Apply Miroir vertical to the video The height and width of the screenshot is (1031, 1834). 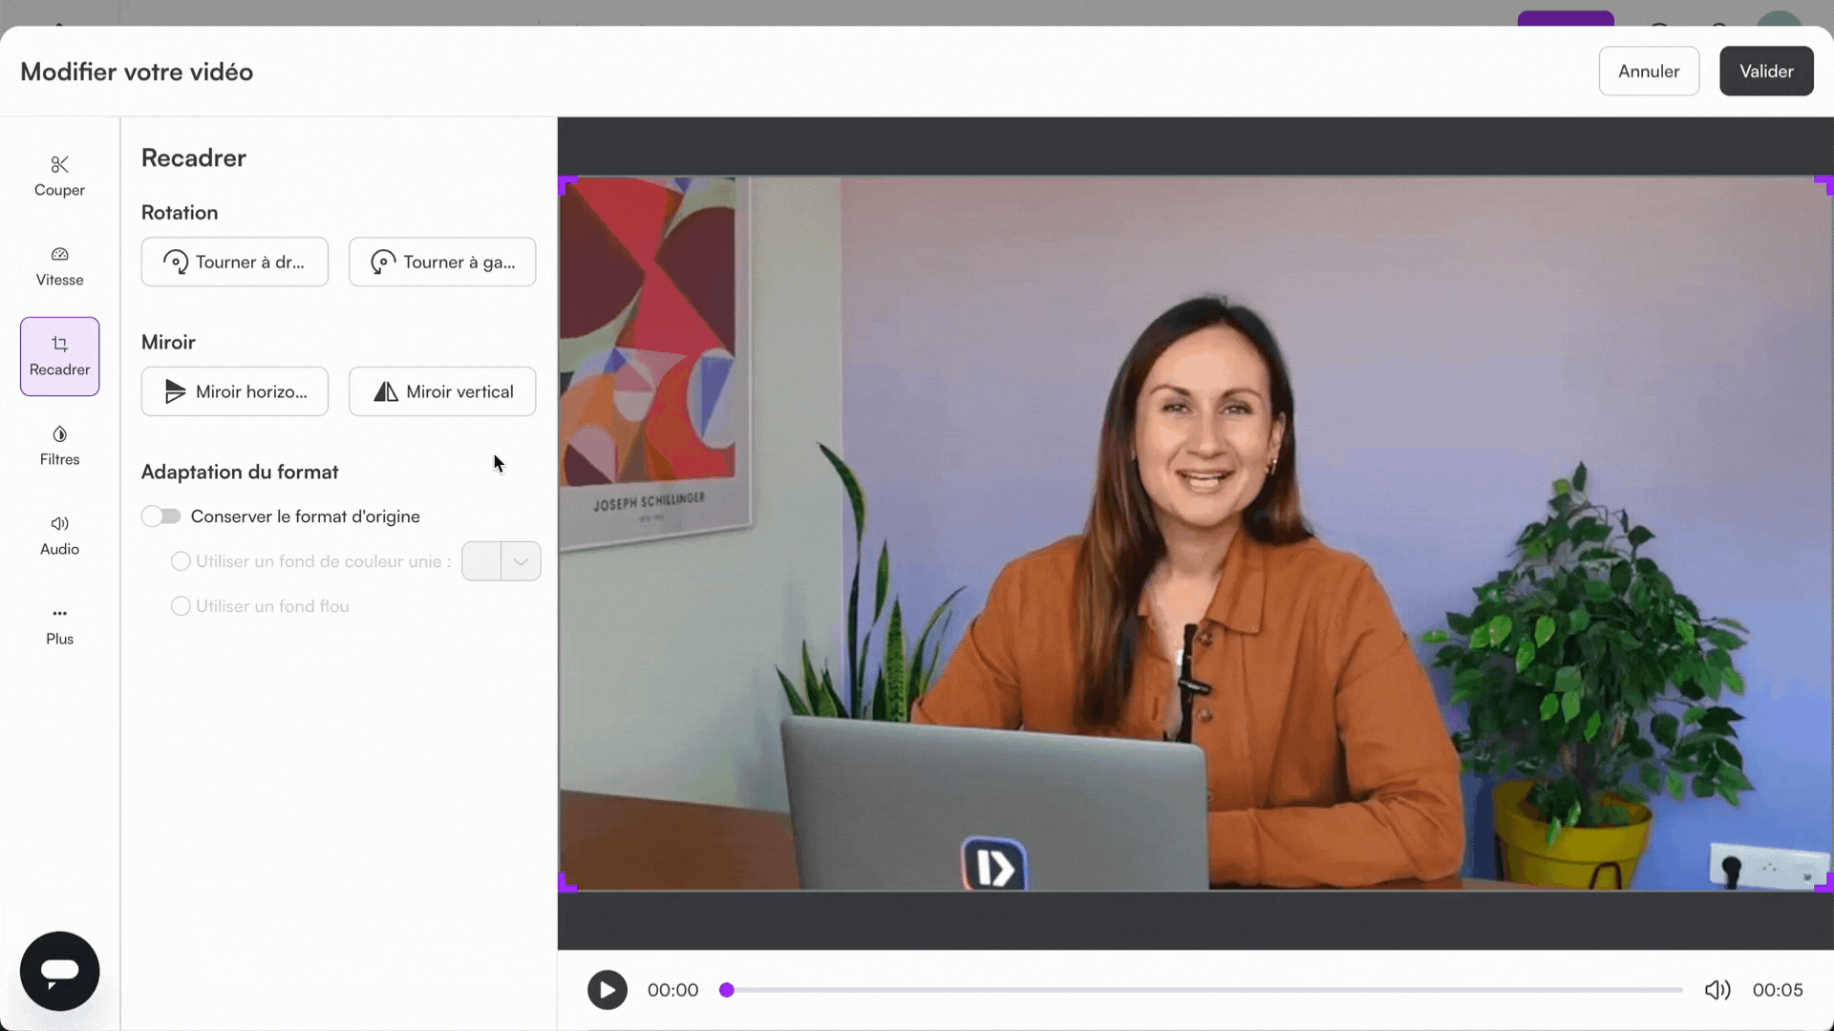point(441,391)
